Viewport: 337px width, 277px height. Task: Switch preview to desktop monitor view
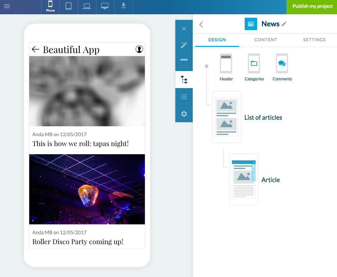(x=105, y=6)
